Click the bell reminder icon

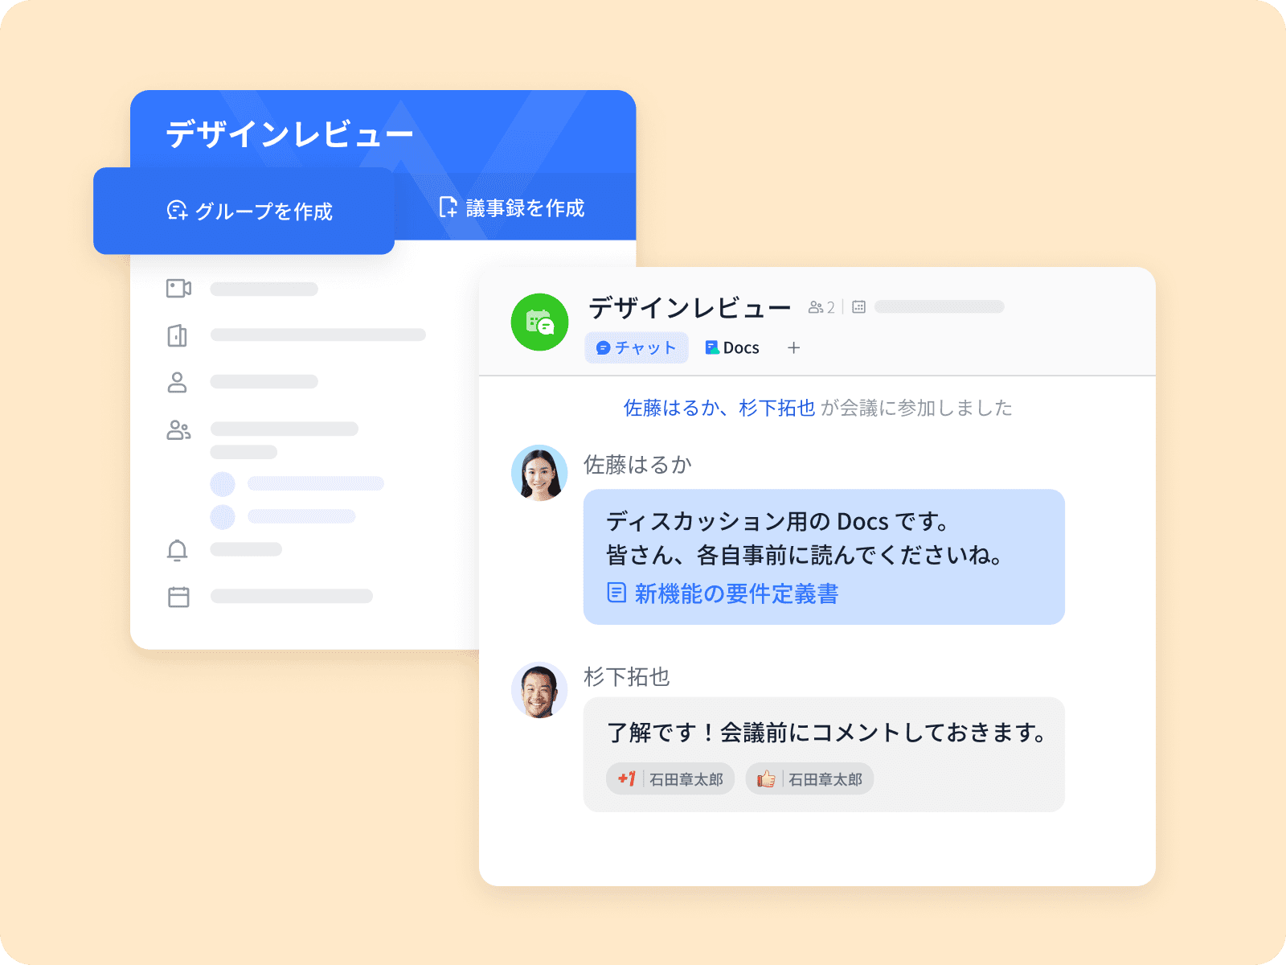coord(178,549)
